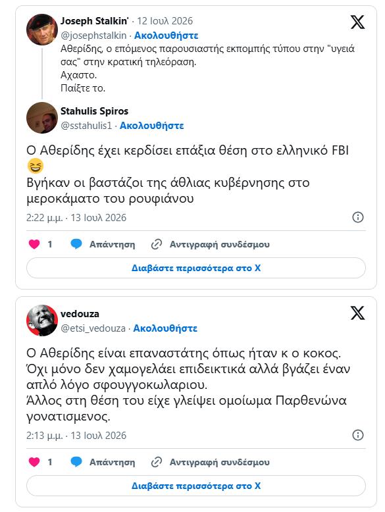385x512 pixels.
Task: Like the vedouza tweet with heart icon
Action: coord(34,462)
